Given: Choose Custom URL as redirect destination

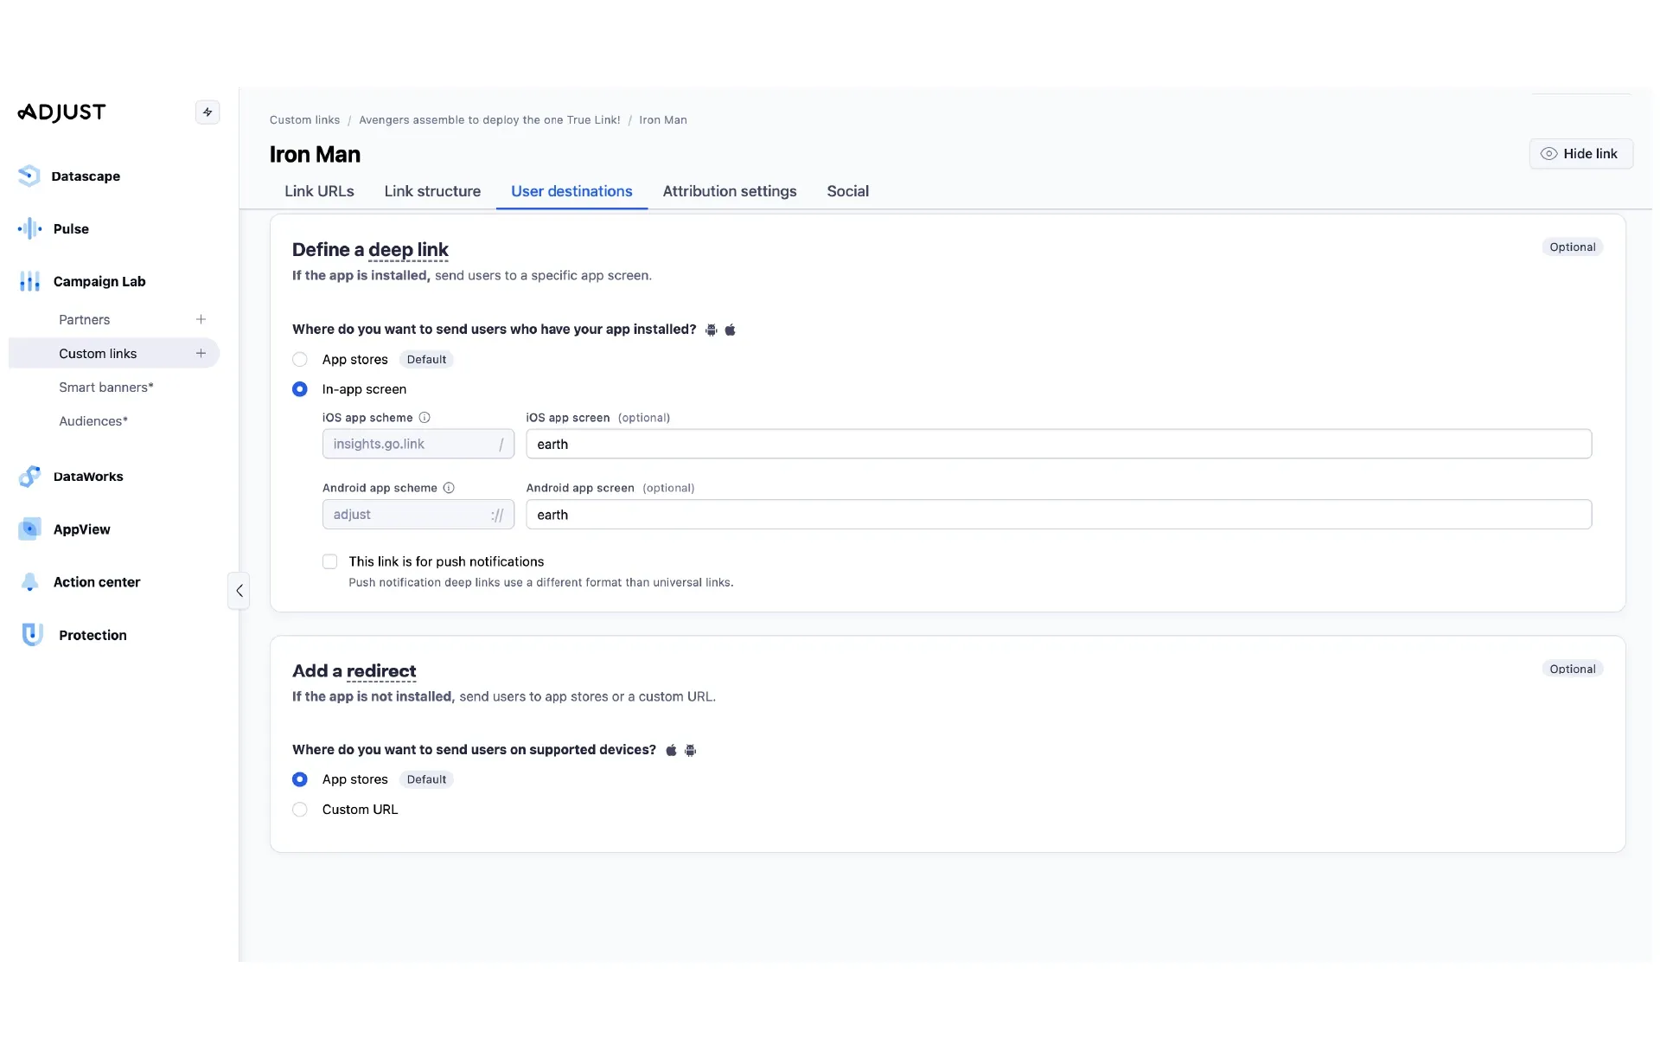Looking at the screenshot, I should 300,809.
